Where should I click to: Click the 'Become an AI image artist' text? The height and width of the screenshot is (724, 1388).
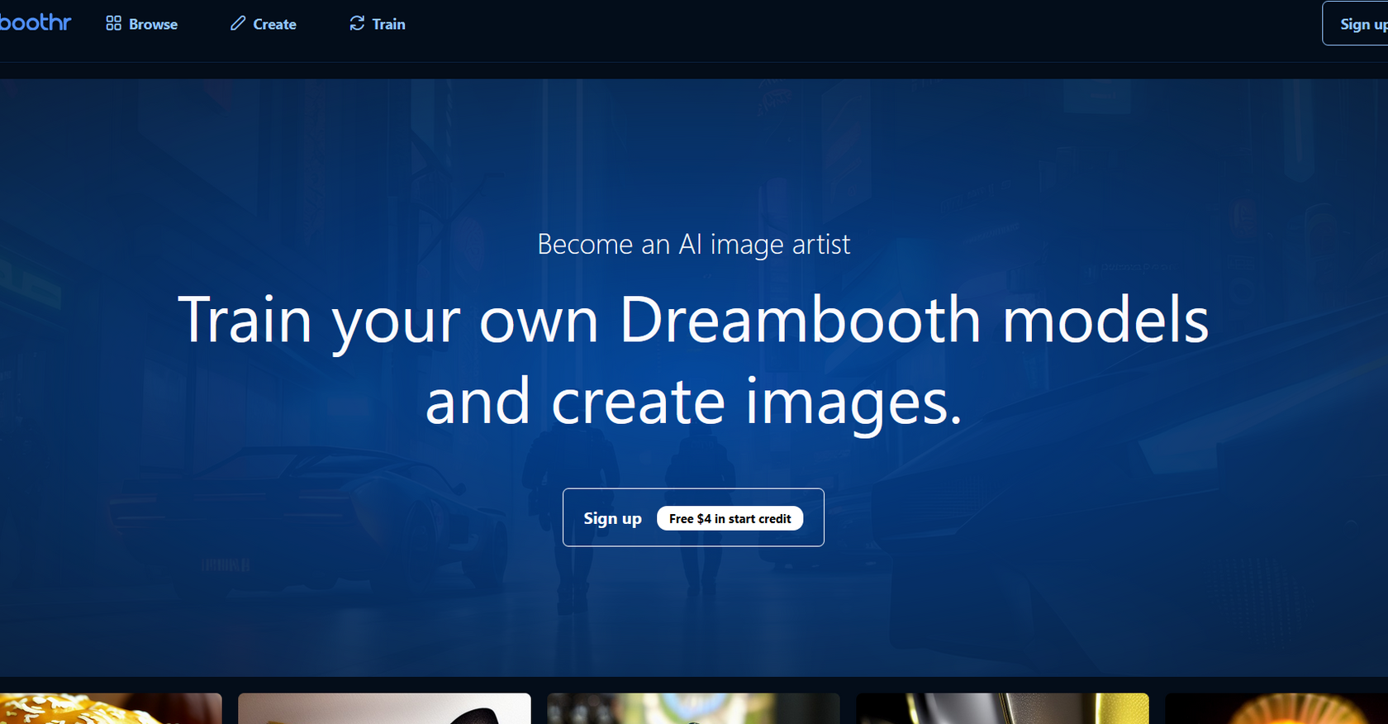(693, 245)
